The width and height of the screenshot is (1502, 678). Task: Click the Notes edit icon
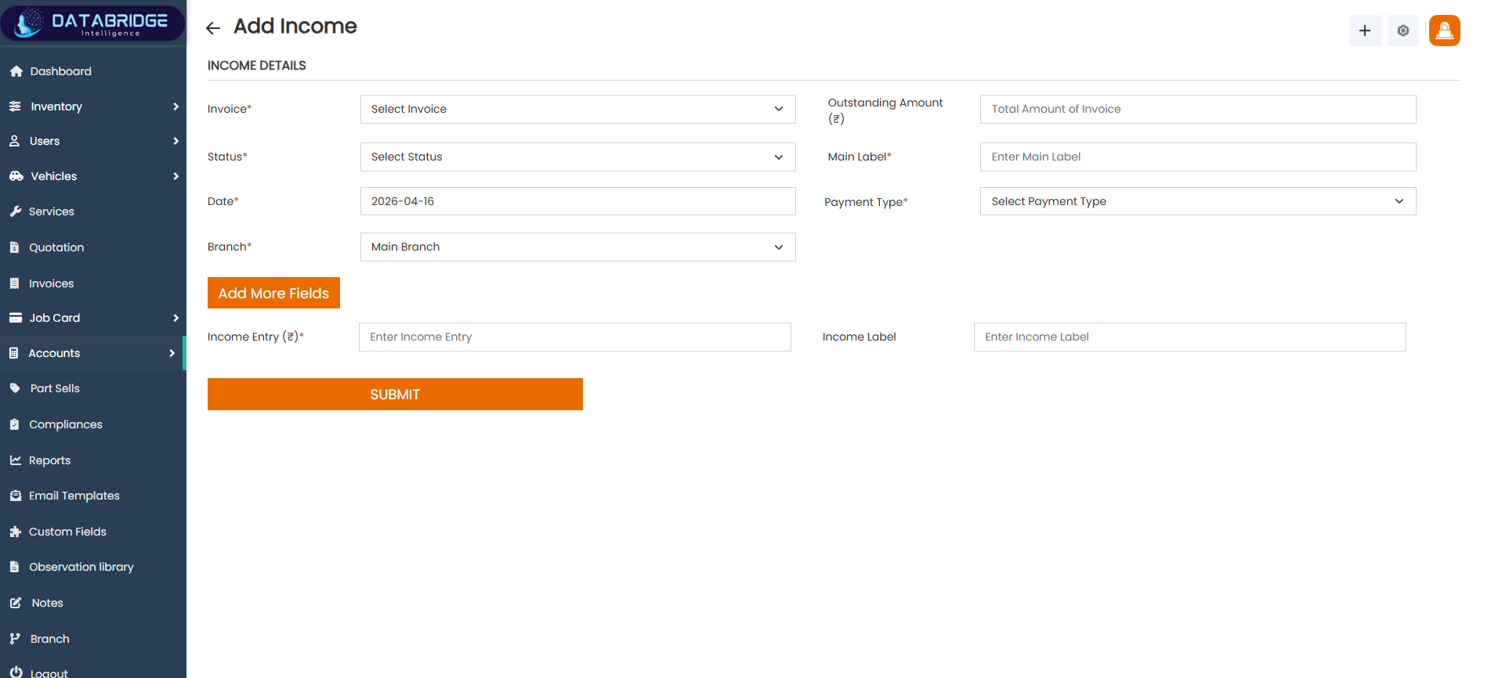point(15,603)
